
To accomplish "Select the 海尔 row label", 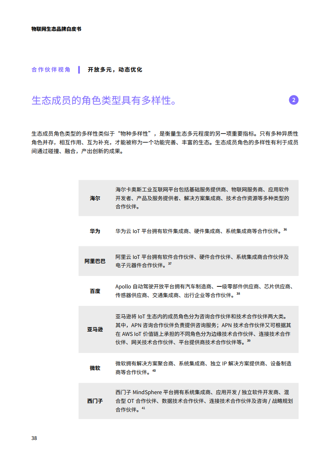I will pos(95,198).
